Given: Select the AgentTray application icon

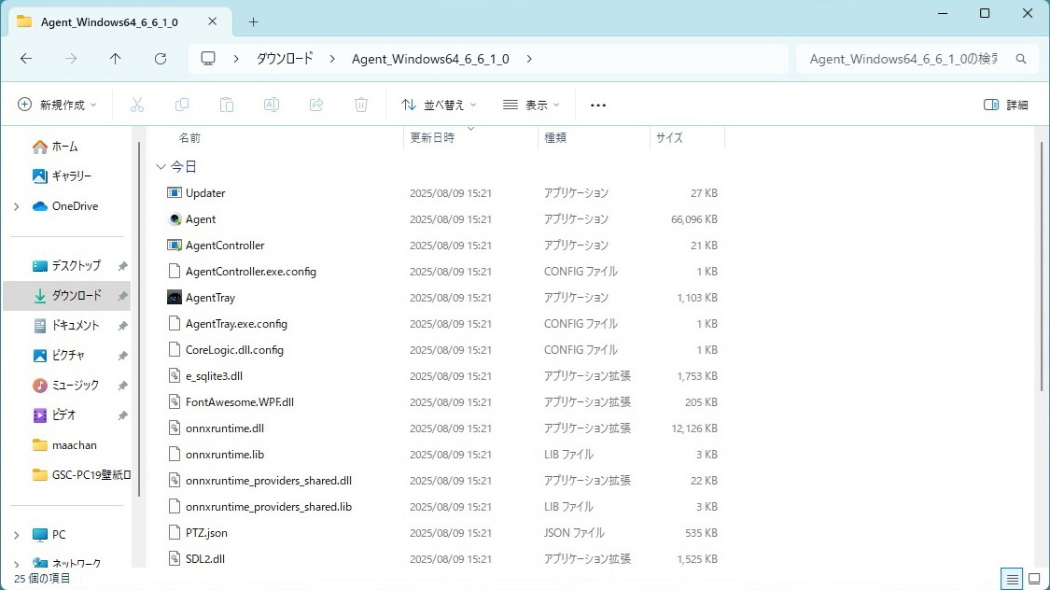Looking at the screenshot, I should coord(175,298).
